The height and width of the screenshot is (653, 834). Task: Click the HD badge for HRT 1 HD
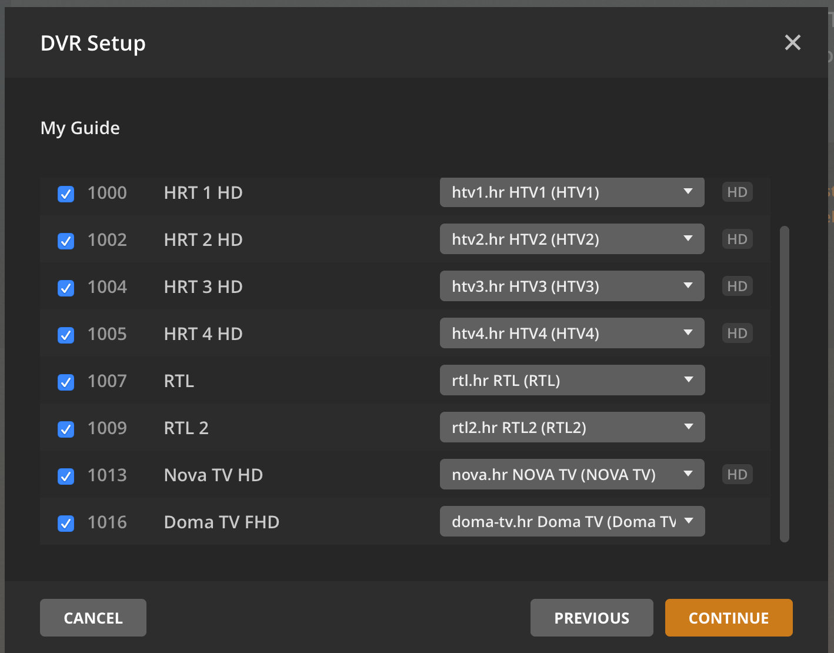pos(737,192)
